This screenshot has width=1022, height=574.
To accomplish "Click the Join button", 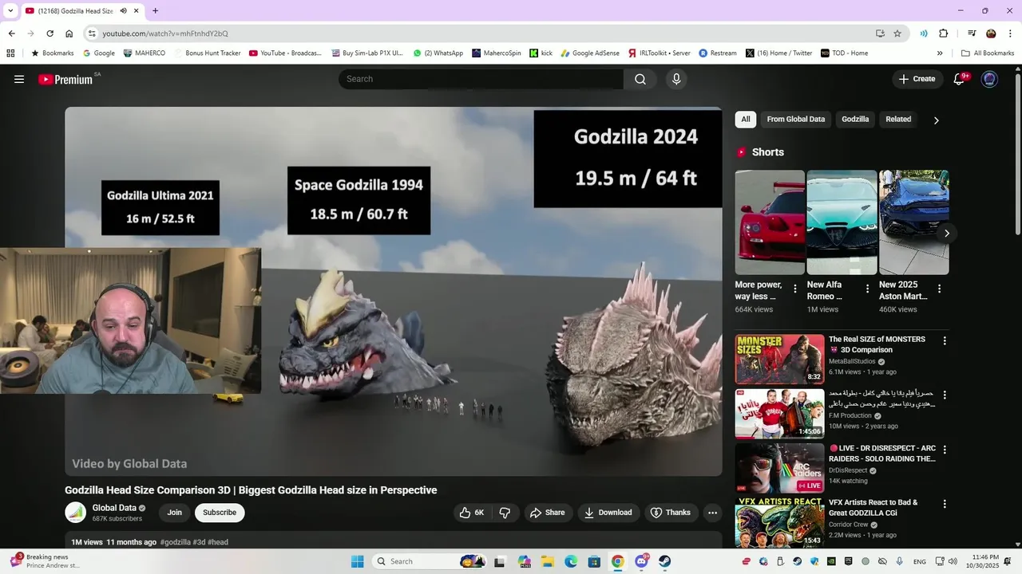I will [x=174, y=513].
